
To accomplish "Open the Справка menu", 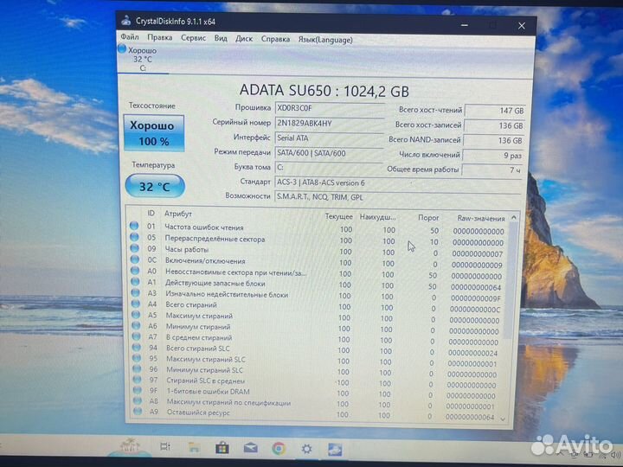I will pyautogui.click(x=275, y=39).
